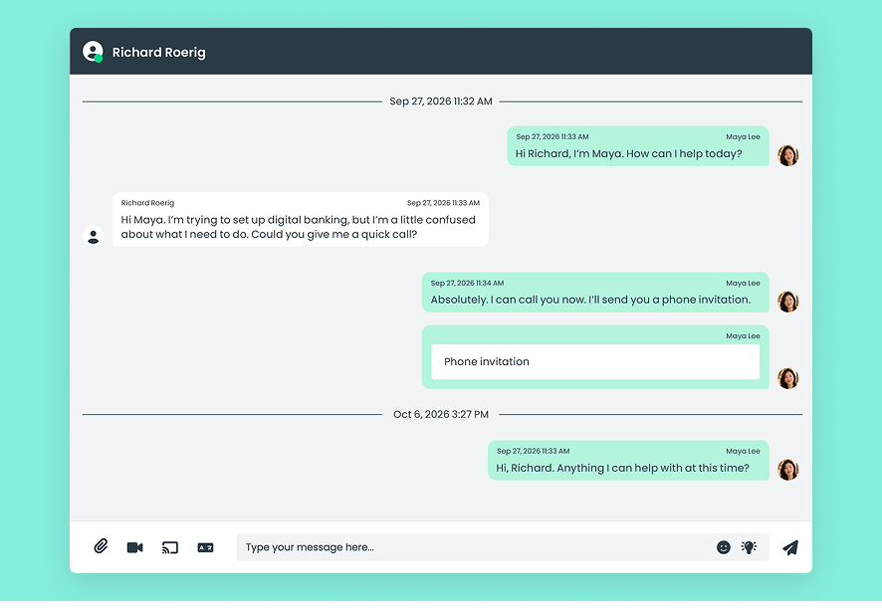Screen dimensions: 882x613
Task: Click Maya's photo beside "Anything I can help with" message
Action: [x=788, y=469]
